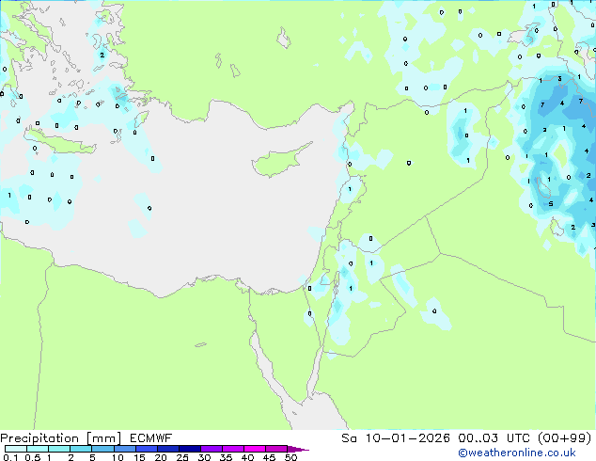Click the 20 mm dark blue swatch
Viewport: 596px width, 461px height.
click(x=168, y=449)
